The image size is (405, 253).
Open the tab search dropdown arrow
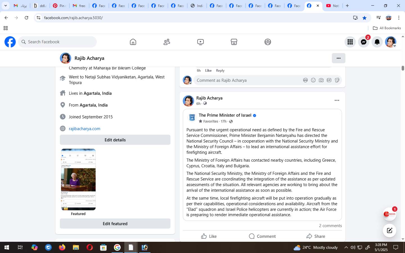click(5, 6)
